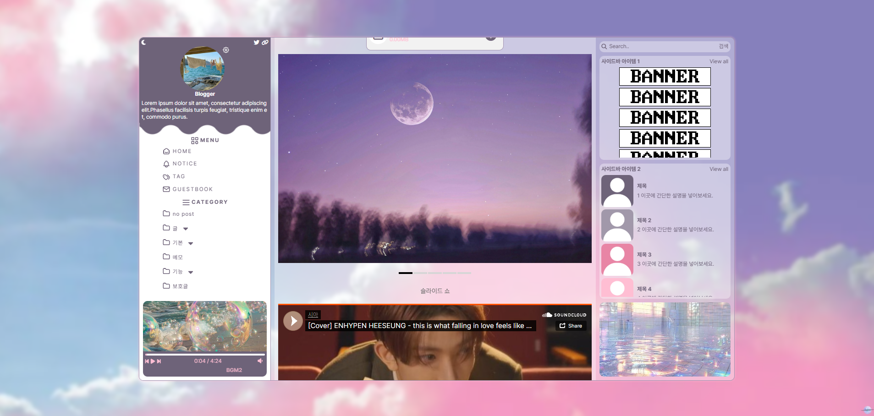
Task: Open the Twitter bird icon link
Action: click(x=256, y=42)
